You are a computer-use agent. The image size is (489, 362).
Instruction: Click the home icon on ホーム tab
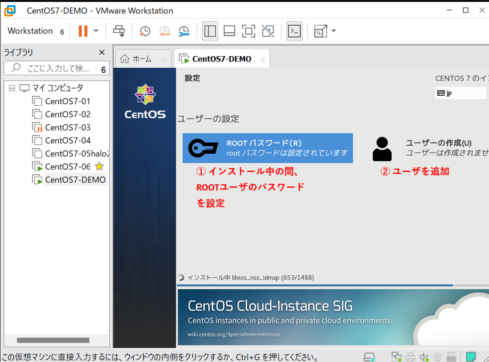[x=125, y=59]
